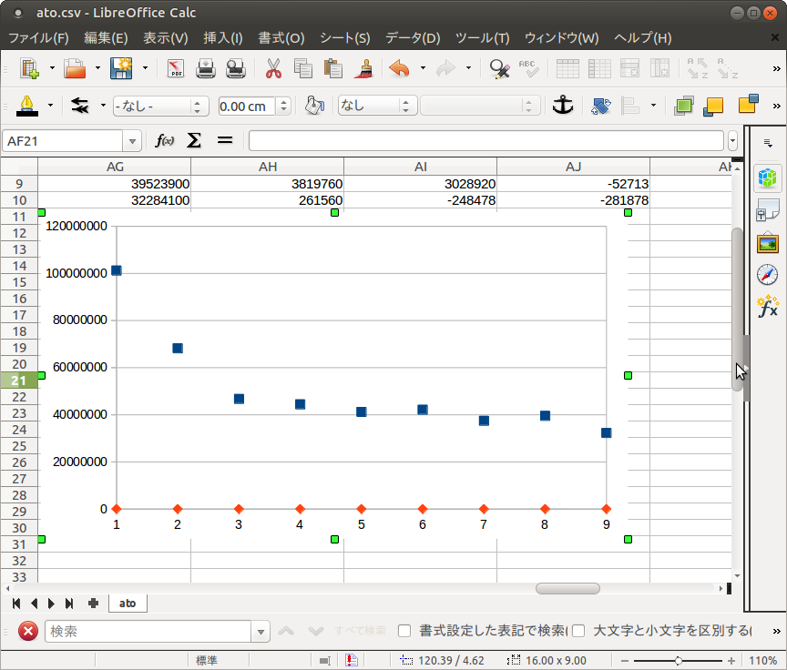The width and height of the screenshot is (787, 670).
Task: Jump to the first sheet
Action: pyautogui.click(x=16, y=603)
